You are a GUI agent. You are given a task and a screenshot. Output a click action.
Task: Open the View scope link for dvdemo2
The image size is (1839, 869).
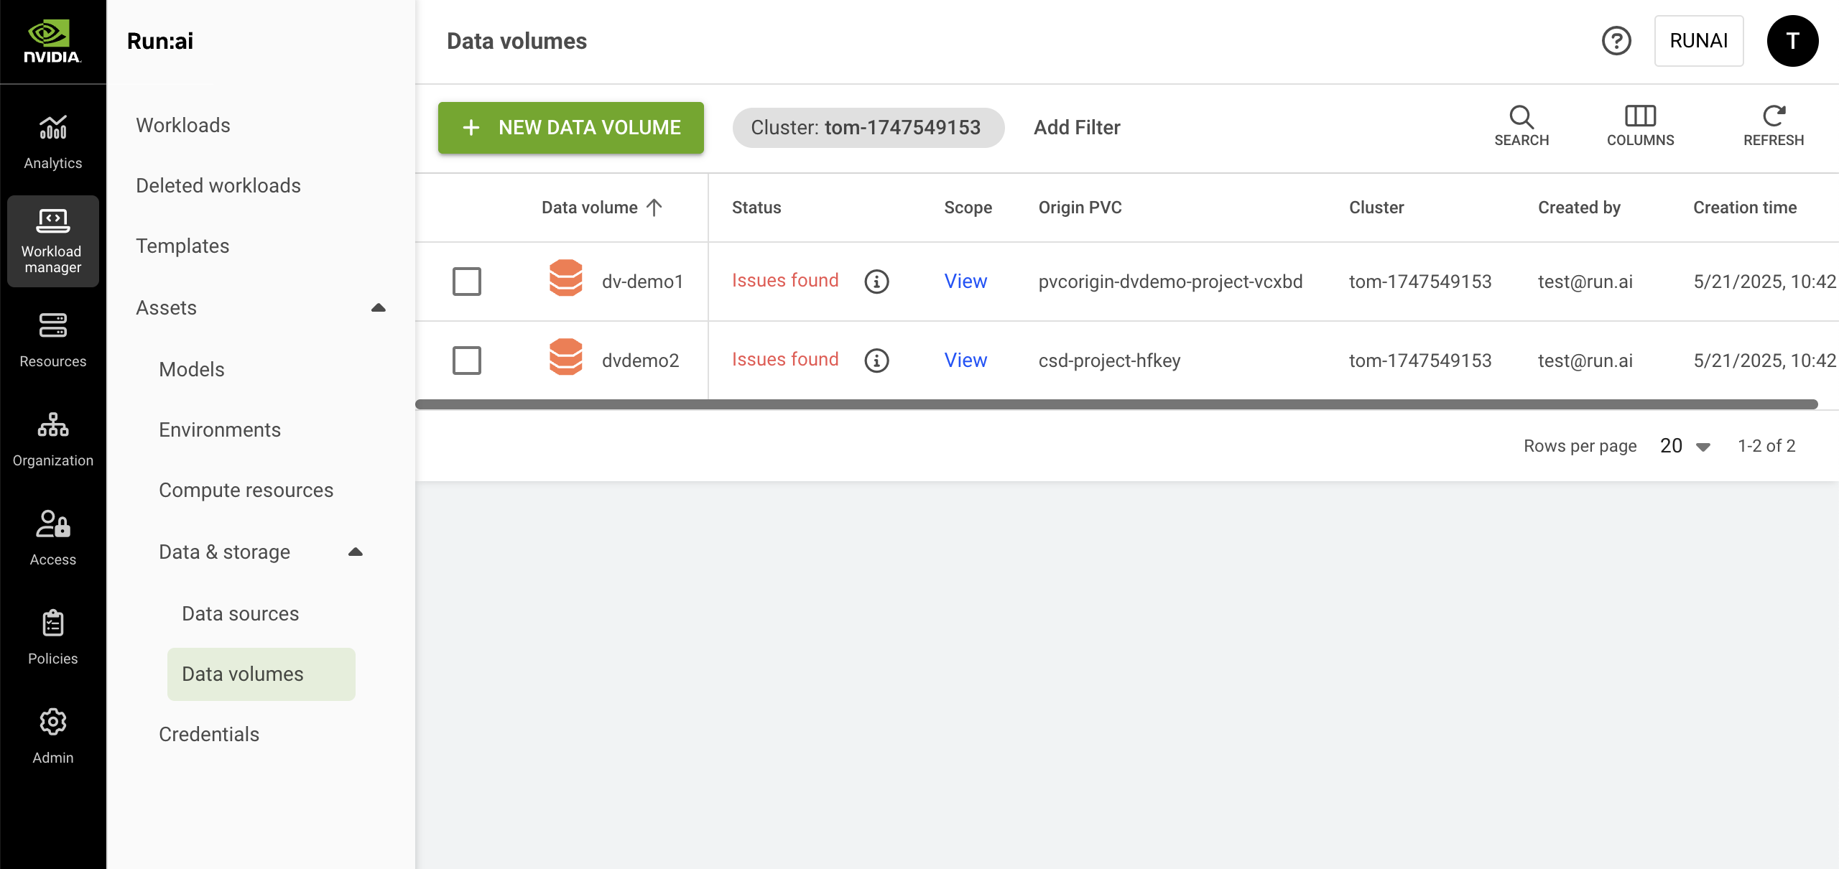(x=965, y=361)
